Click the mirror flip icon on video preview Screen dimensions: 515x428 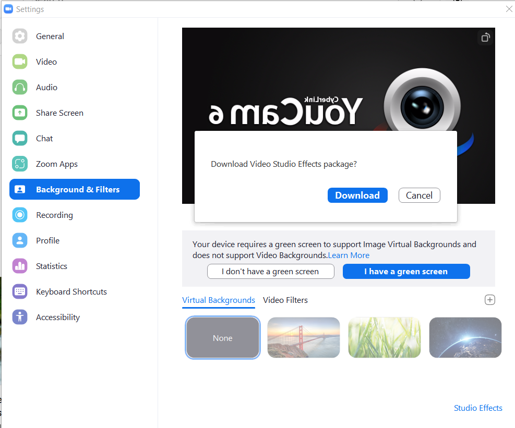pos(484,38)
